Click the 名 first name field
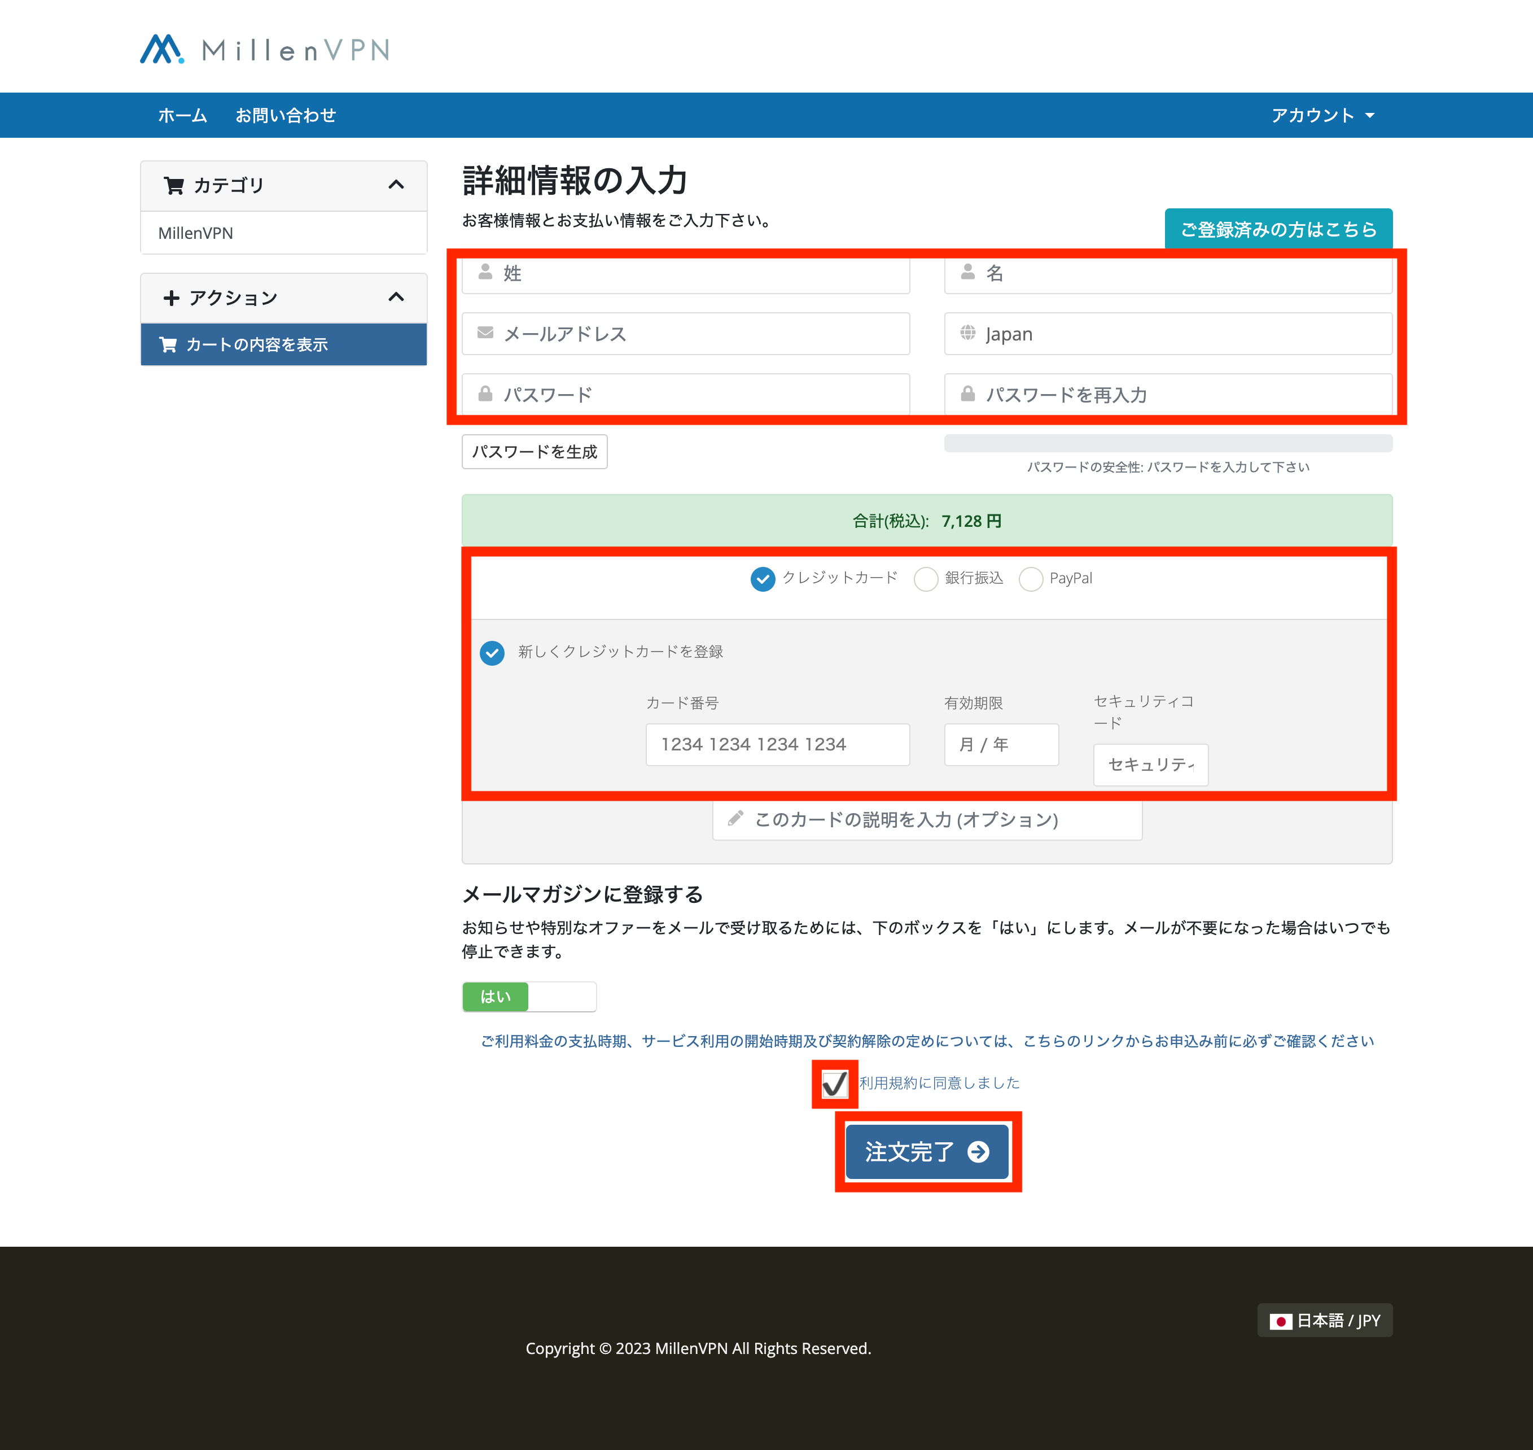 pyautogui.click(x=1168, y=274)
